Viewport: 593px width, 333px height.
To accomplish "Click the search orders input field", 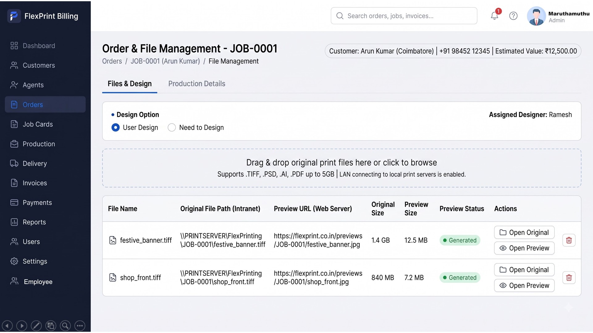I will click(x=404, y=16).
